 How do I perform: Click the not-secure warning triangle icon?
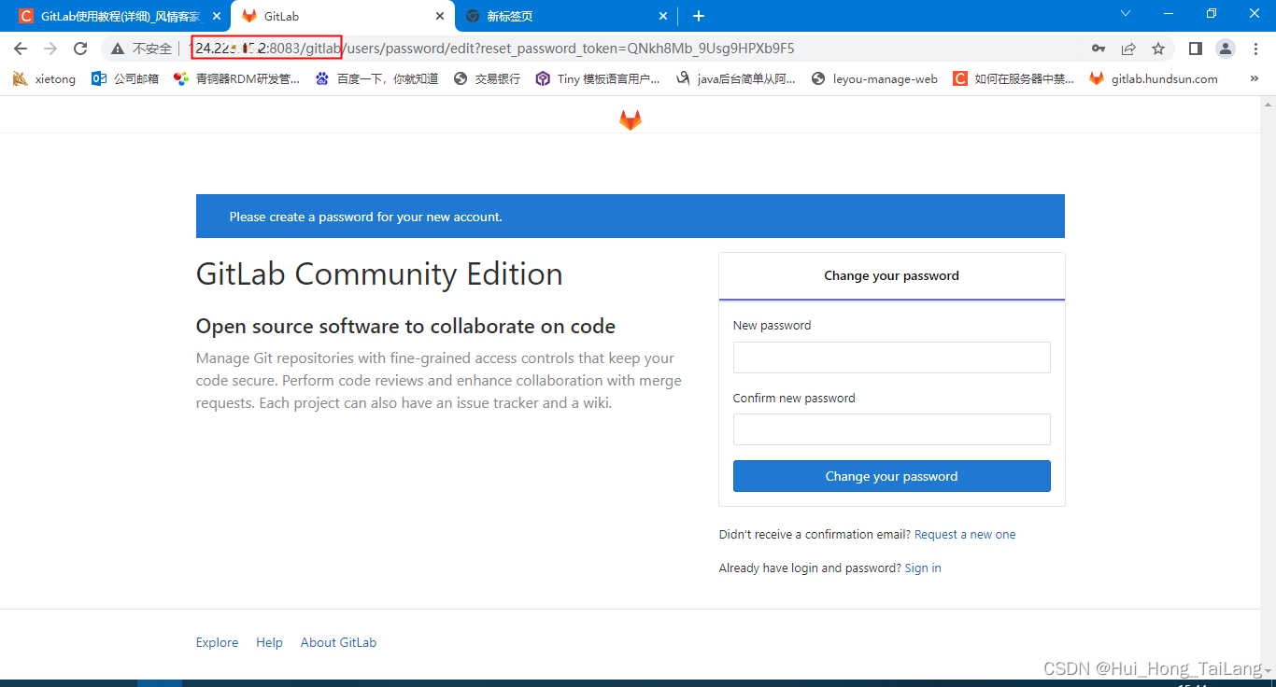[118, 49]
